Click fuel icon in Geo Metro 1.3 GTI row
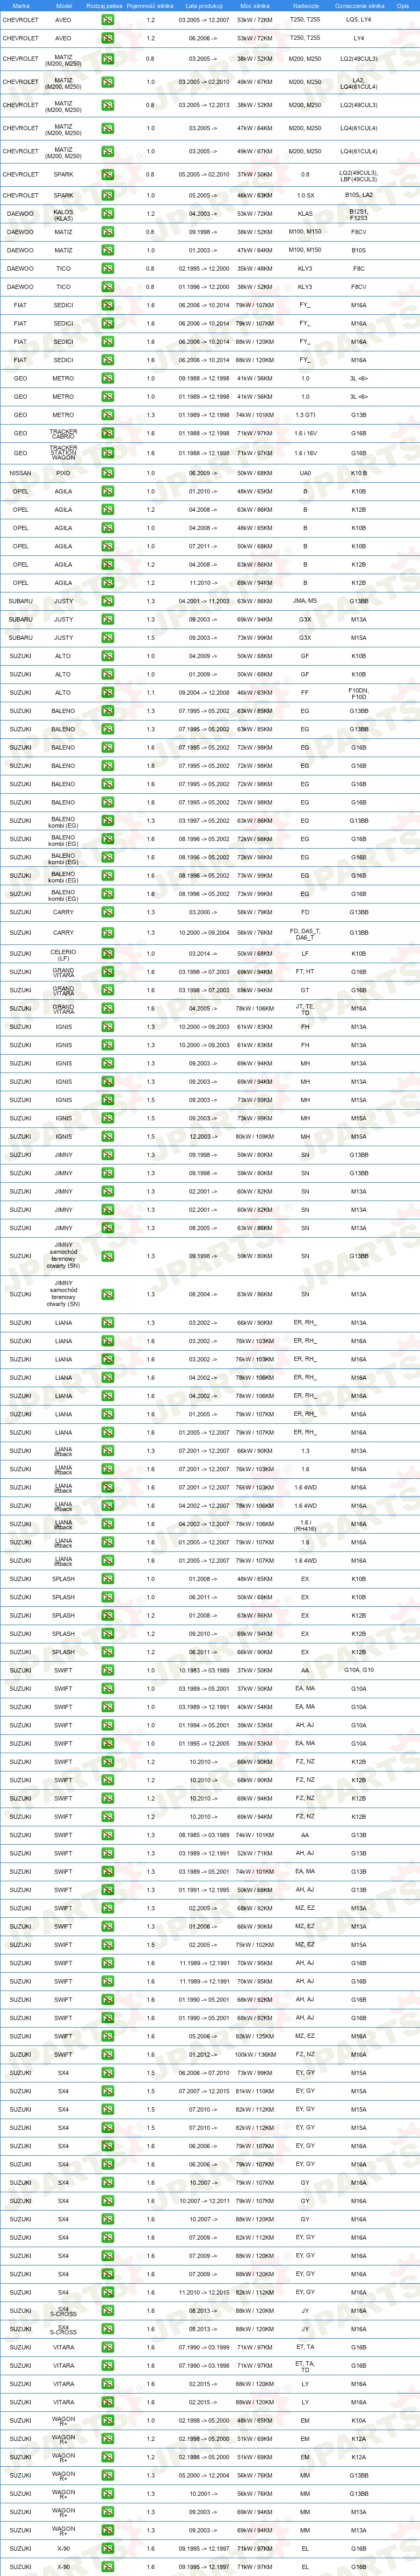 tap(107, 415)
